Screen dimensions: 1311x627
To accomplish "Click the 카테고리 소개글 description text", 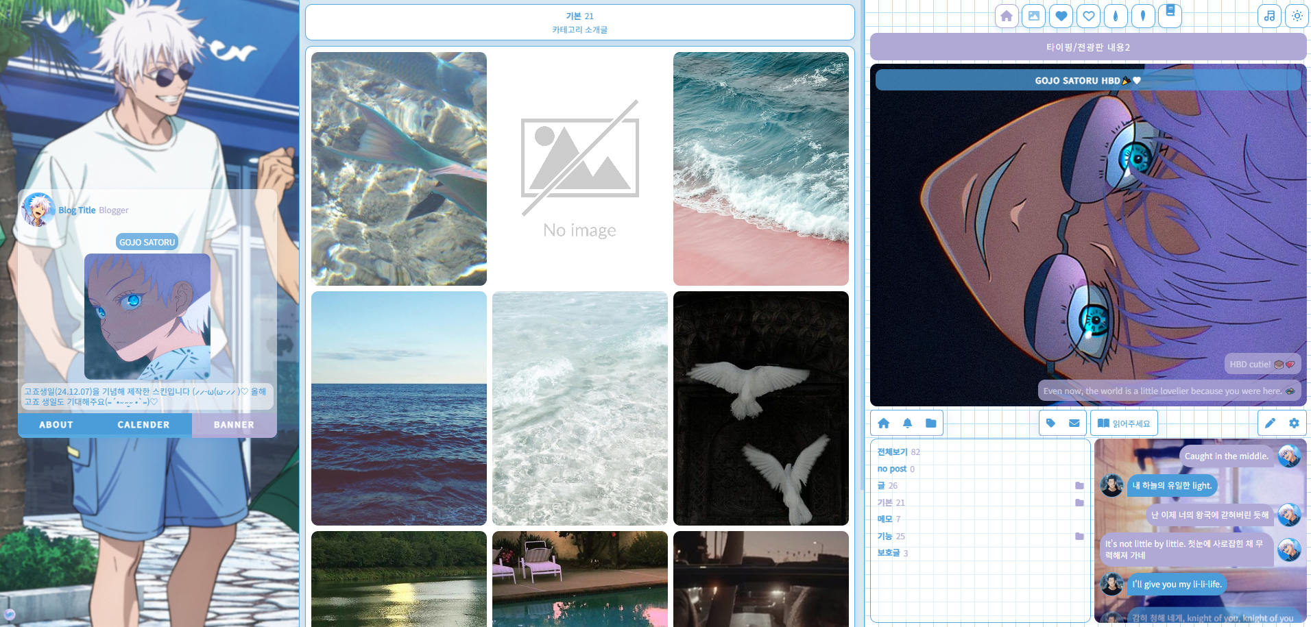I will 579,30.
